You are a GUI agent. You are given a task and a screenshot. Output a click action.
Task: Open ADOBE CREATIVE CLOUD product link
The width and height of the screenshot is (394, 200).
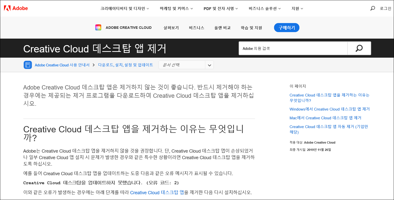click(x=128, y=28)
